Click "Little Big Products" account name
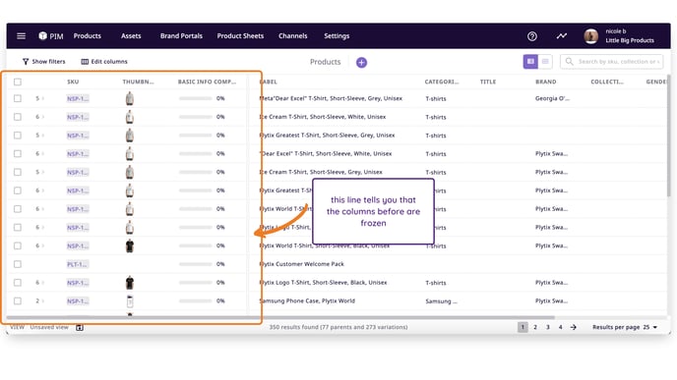The height and width of the screenshot is (380, 677). tap(630, 40)
